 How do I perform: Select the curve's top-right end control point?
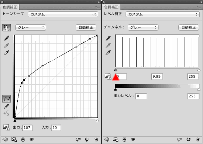coord(97,35)
